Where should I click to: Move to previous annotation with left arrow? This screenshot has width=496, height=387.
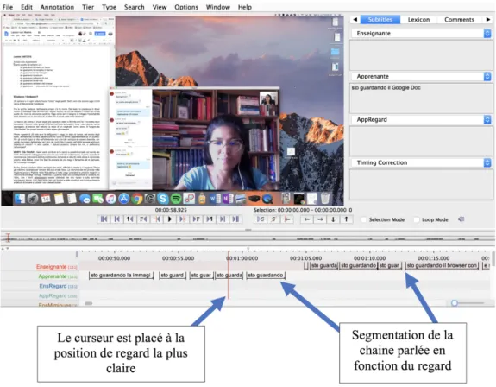(x=306, y=219)
